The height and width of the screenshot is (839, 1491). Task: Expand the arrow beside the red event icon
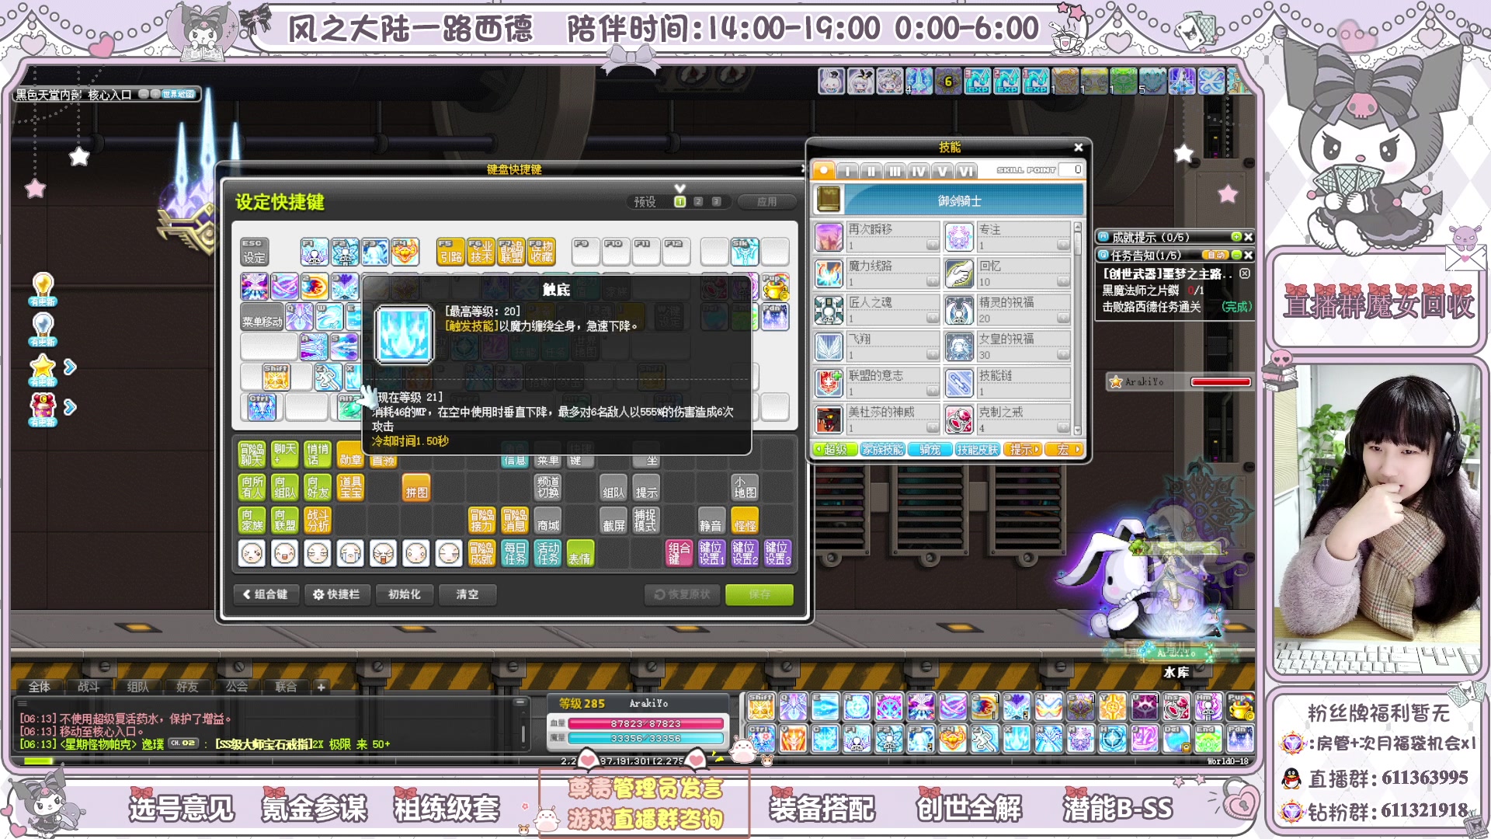tap(70, 406)
